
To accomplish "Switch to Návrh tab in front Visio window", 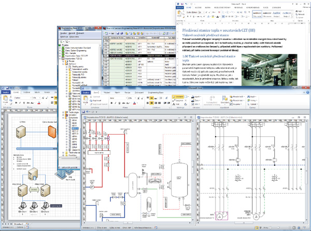I will 117,93.
